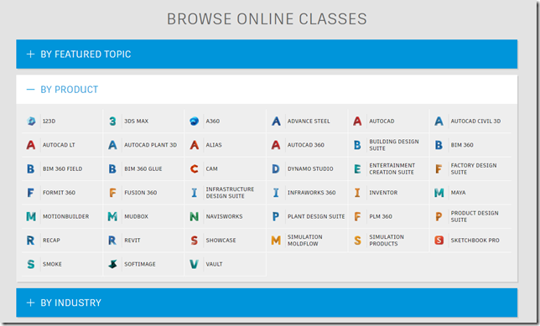Click the 123D product icon

point(31,122)
